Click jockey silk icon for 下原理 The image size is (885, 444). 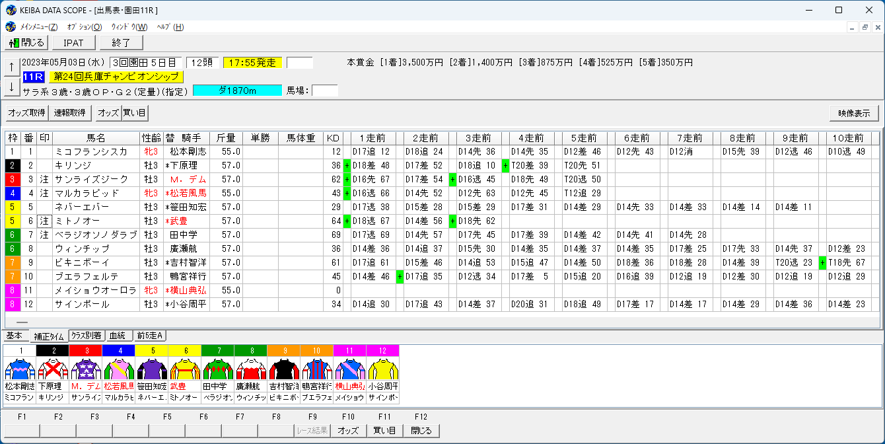coord(52,368)
